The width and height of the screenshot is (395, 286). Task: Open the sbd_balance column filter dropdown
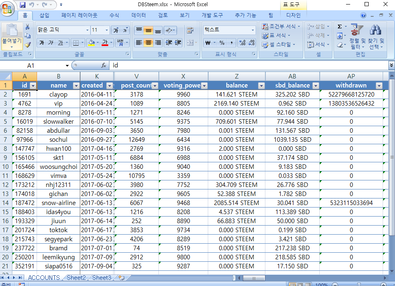(316, 86)
